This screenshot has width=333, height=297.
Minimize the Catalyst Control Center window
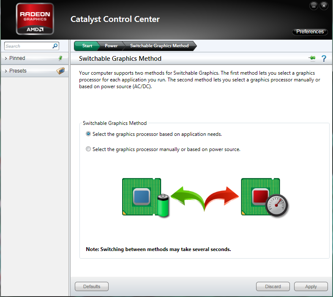click(x=314, y=6)
